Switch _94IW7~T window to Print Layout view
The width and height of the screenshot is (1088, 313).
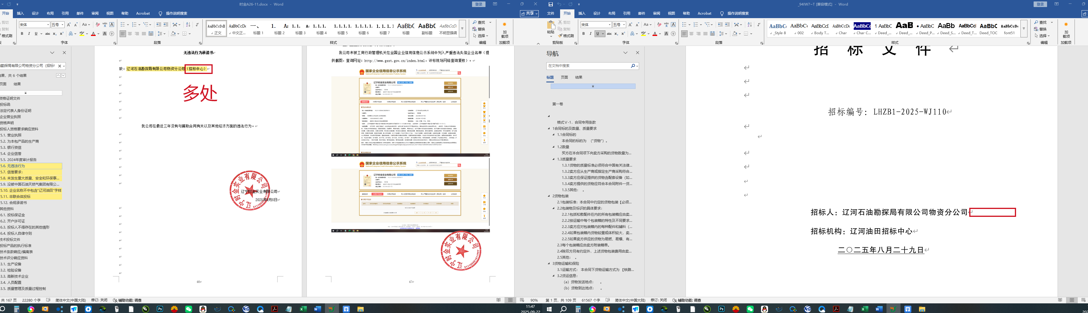pyautogui.click(x=1072, y=300)
